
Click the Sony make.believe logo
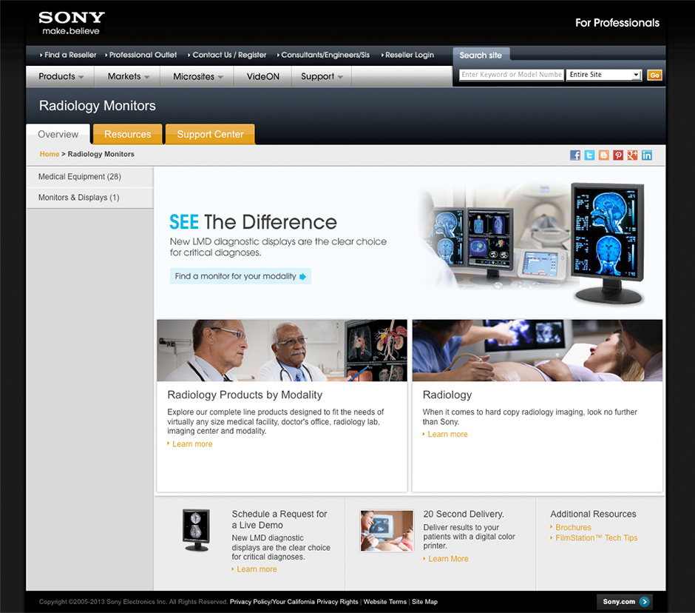click(72, 23)
